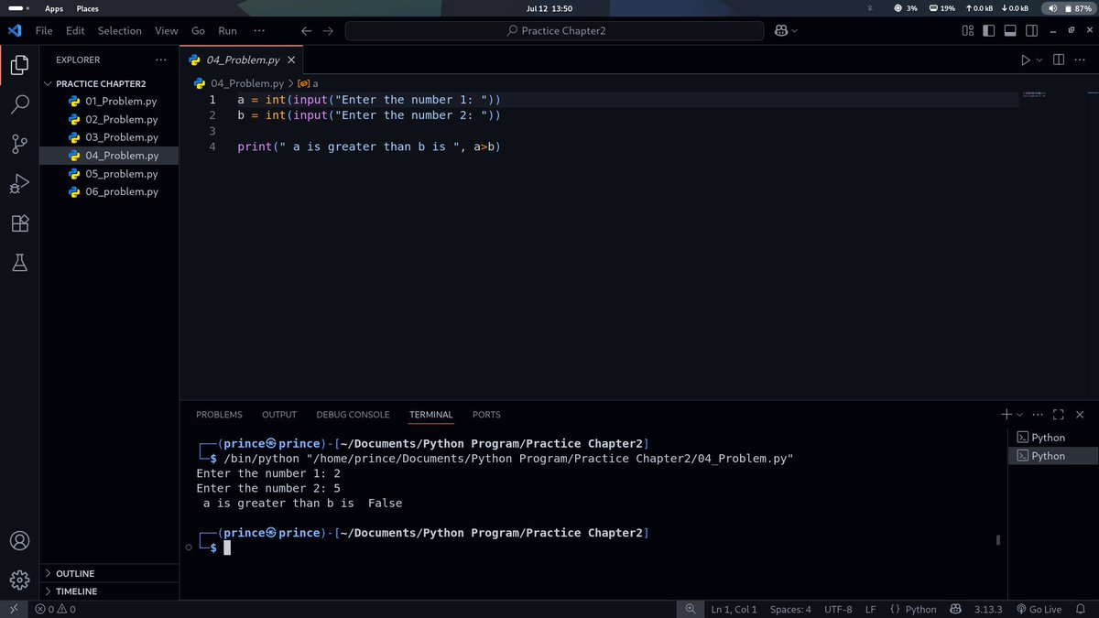Open the Testing flask view
The height and width of the screenshot is (618, 1099).
[x=19, y=264]
